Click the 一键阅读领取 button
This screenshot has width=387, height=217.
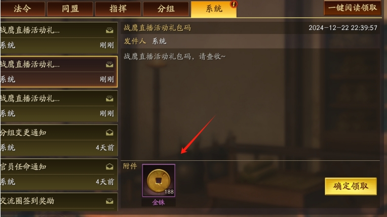[353, 8]
